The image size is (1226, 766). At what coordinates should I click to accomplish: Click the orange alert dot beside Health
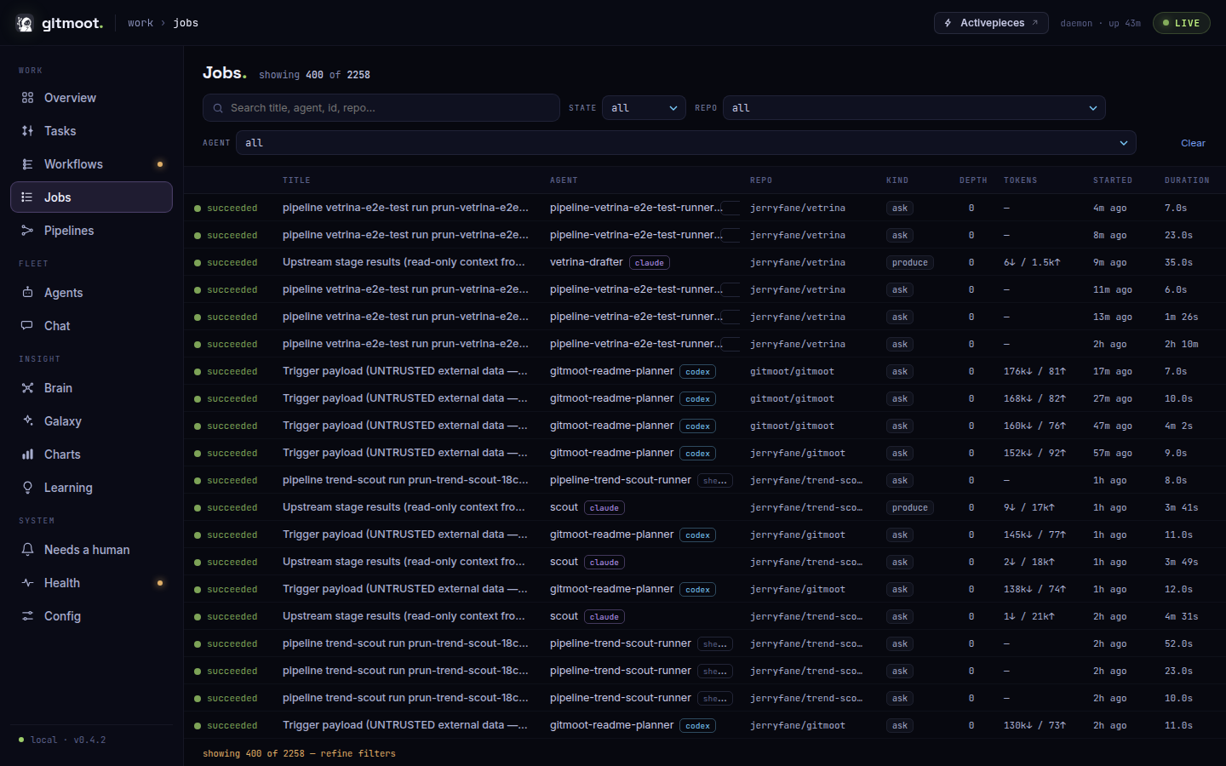coord(160,583)
